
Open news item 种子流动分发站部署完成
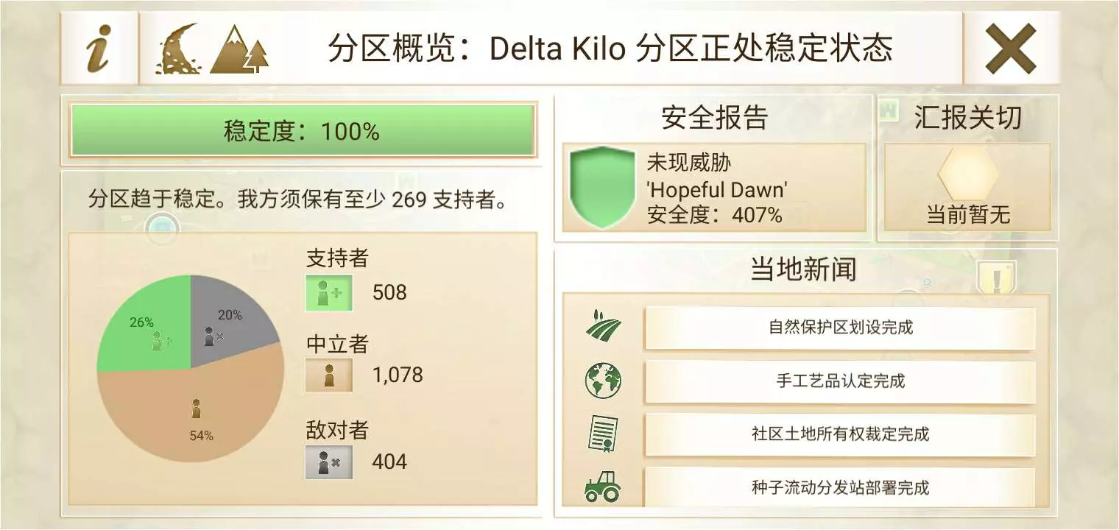tap(840, 487)
